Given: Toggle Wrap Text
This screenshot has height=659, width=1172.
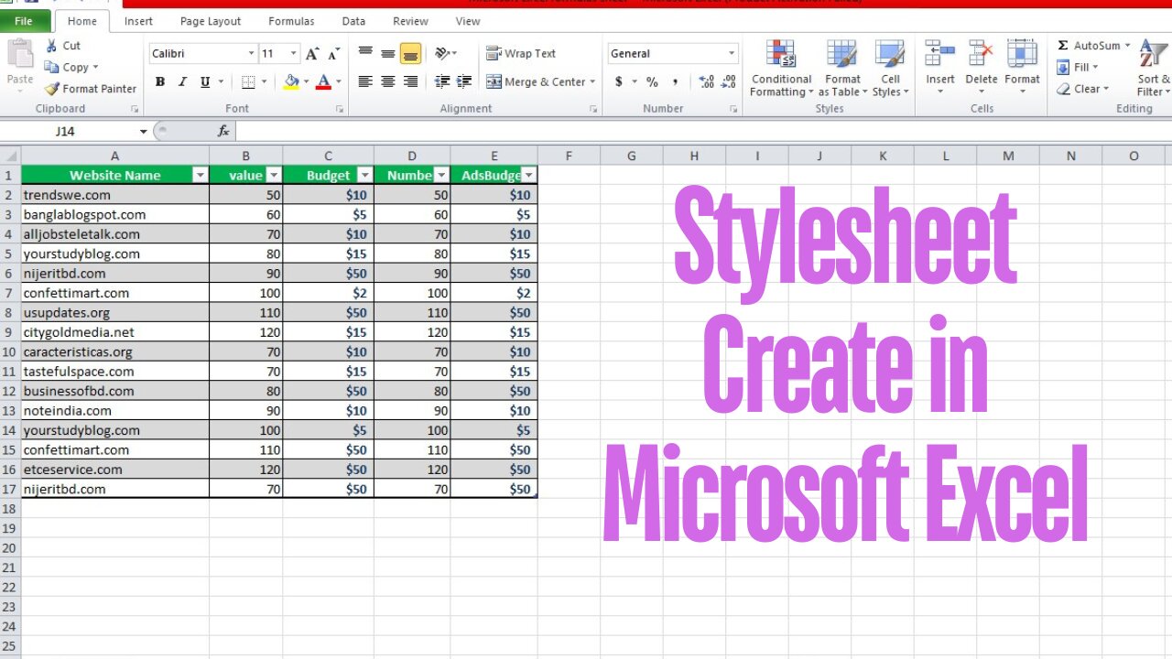Looking at the screenshot, I should [x=521, y=54].
